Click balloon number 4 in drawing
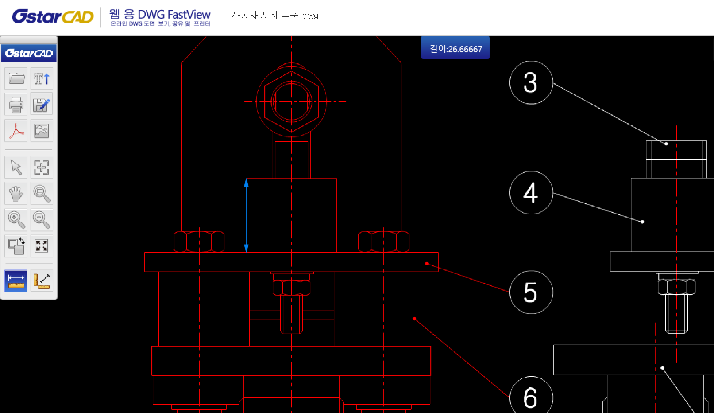714x413 pixels. (531, 193)
